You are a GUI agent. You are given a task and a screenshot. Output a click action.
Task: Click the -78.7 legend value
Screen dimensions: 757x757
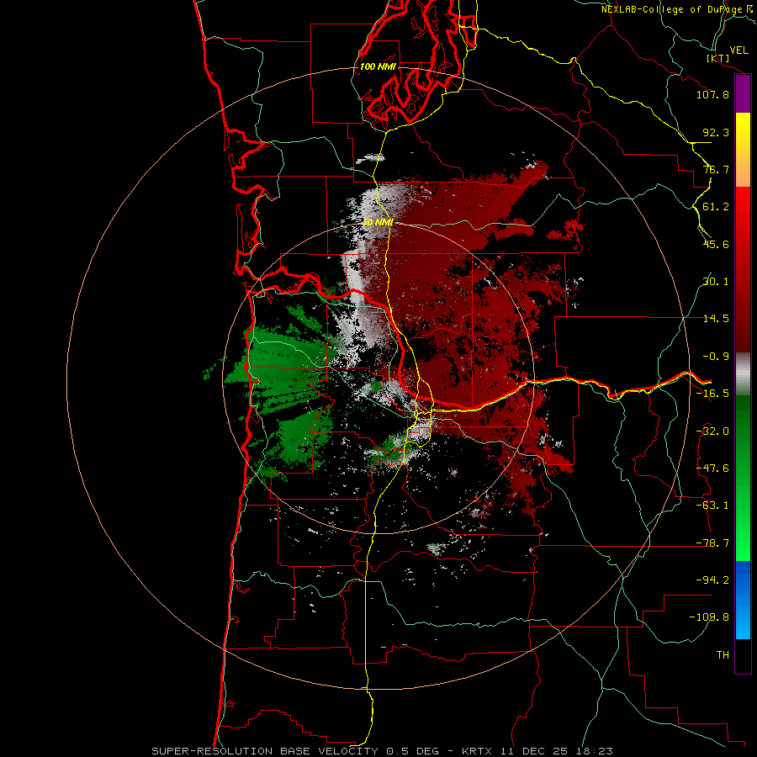pyautogui.click(x=712, y=543)
